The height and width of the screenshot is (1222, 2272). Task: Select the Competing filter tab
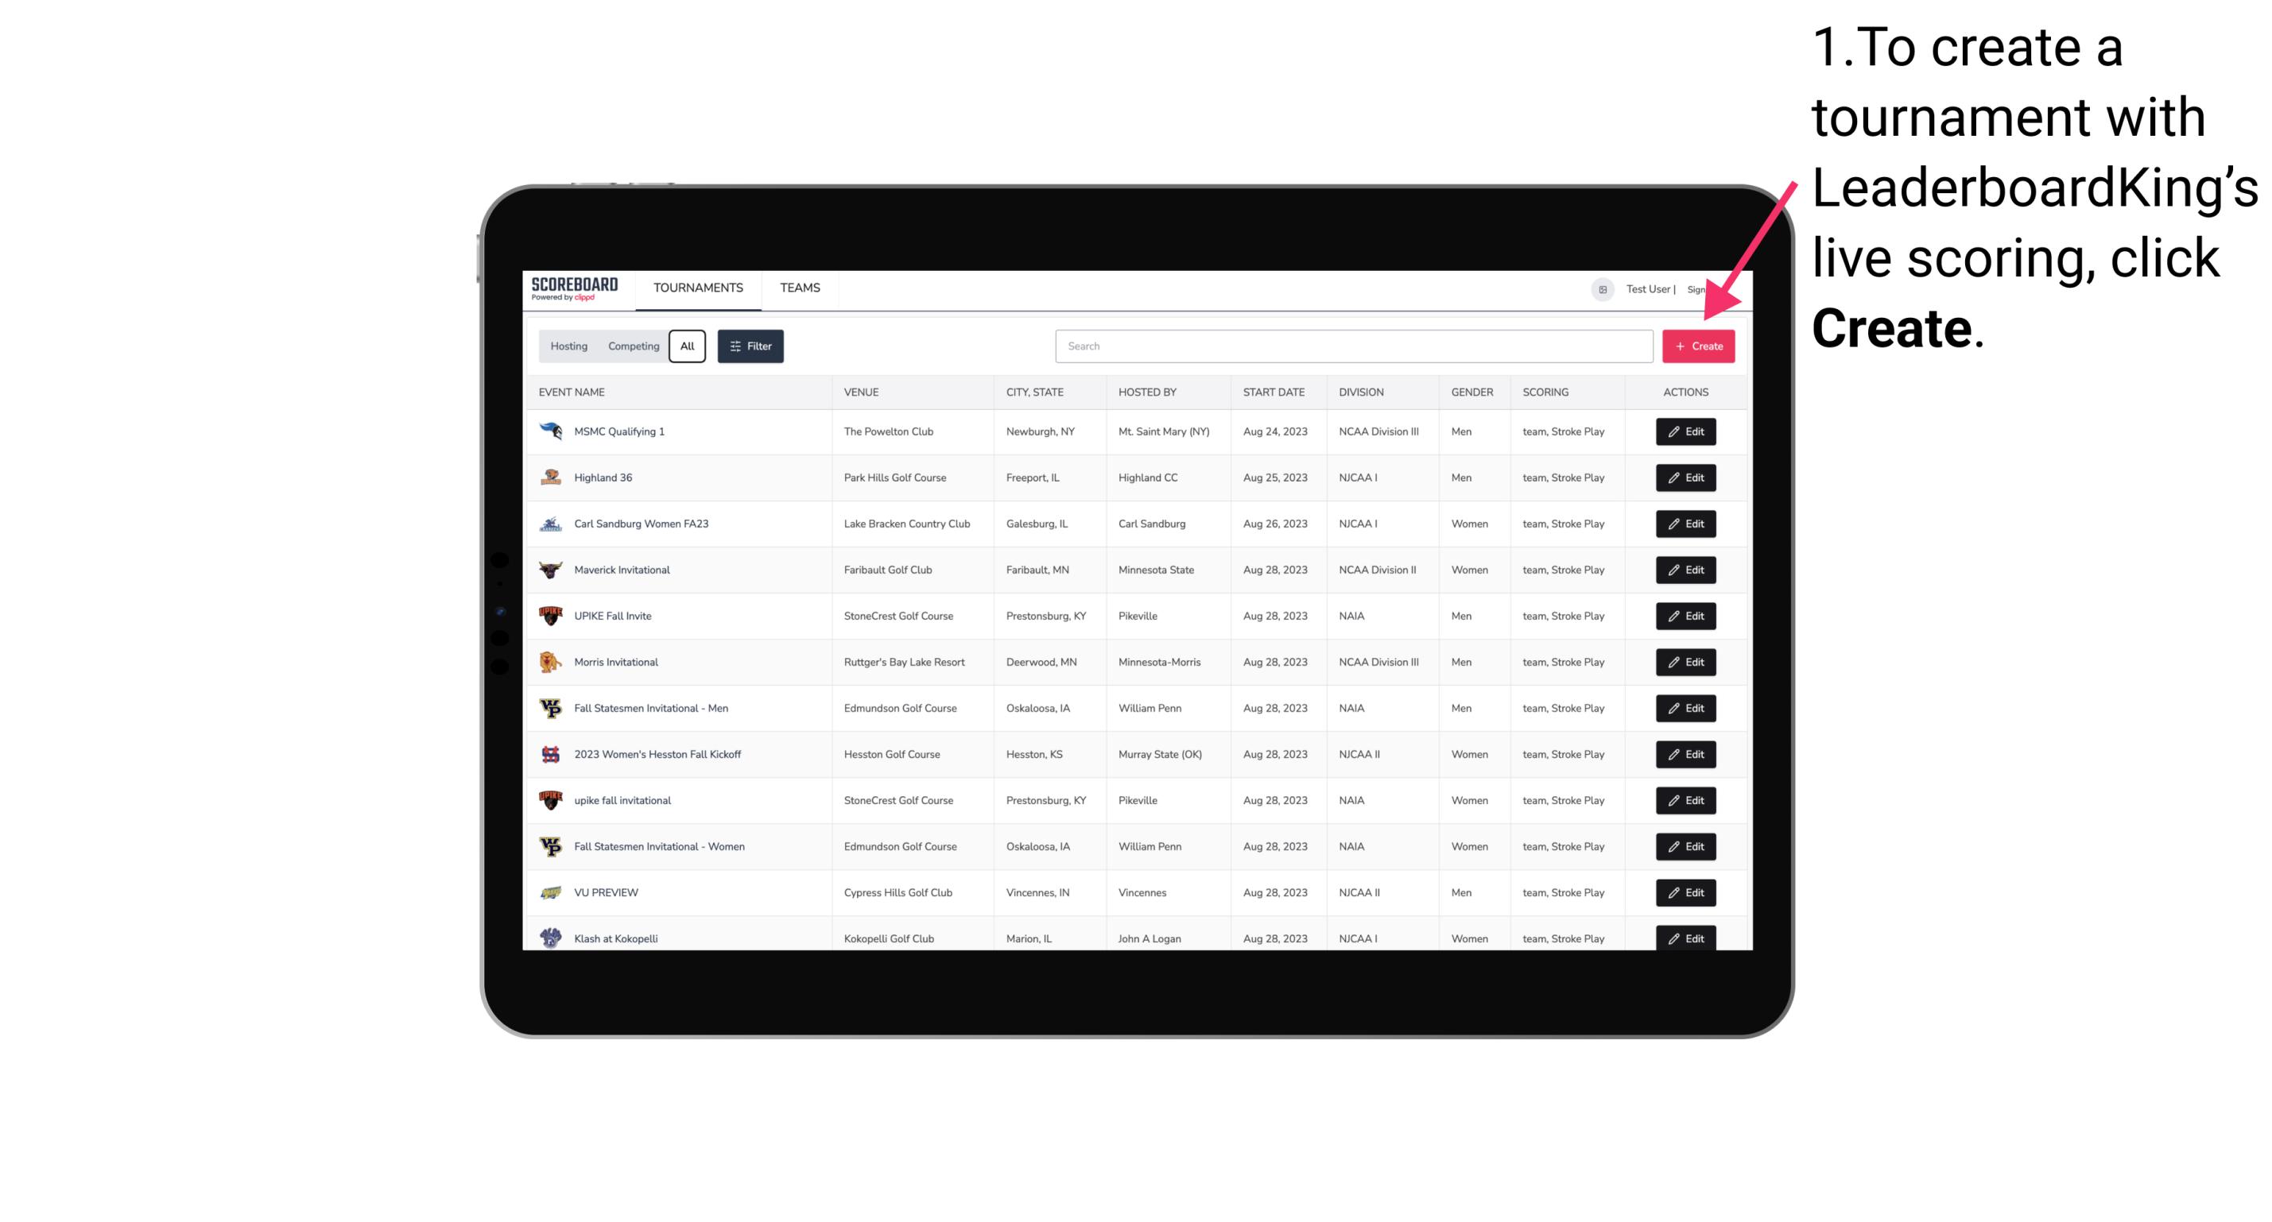[x=631, y=346]
